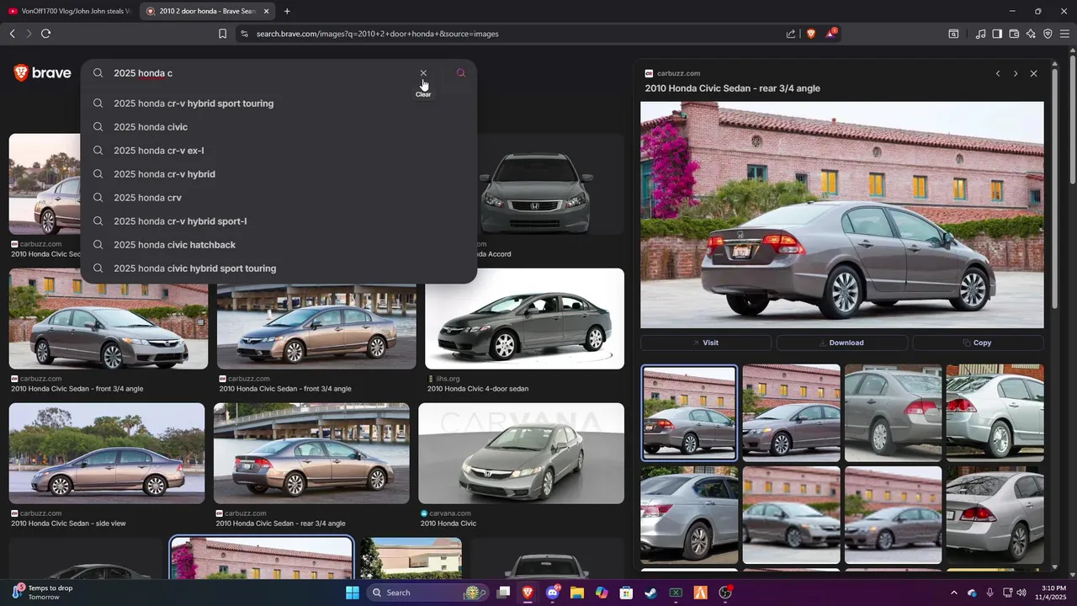Bookmark this page in address bar
Screen dimensions: 1077x606
click(222, 34)
